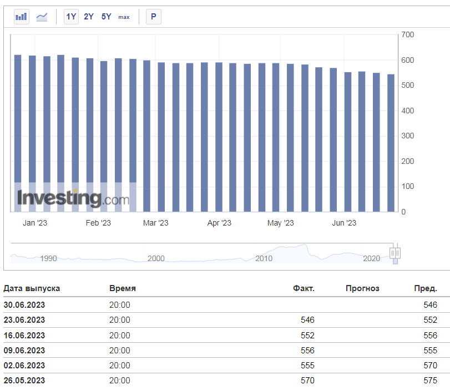Click the 700 y-axis label
The image size is (450, 390).
coord(407,35)
